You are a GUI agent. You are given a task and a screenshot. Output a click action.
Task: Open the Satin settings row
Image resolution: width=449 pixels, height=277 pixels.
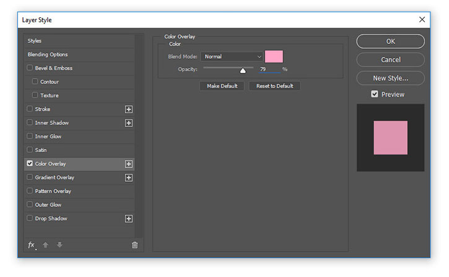click(x=79, y=150)
